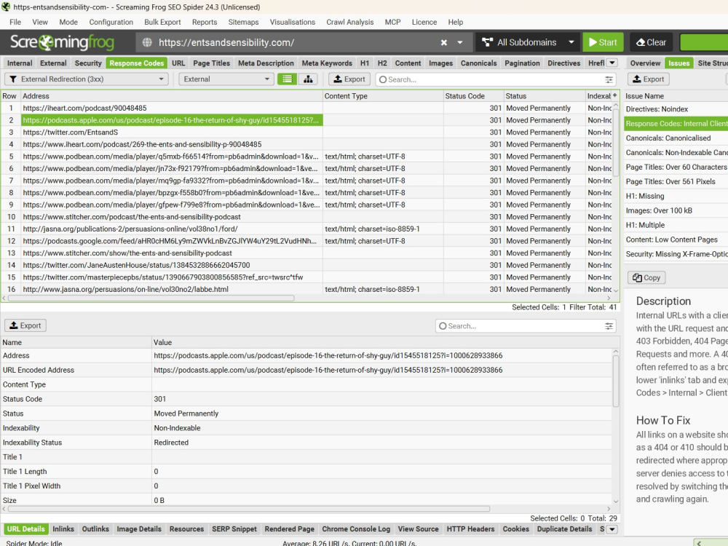Click the Screaming Frog logo

62,42
